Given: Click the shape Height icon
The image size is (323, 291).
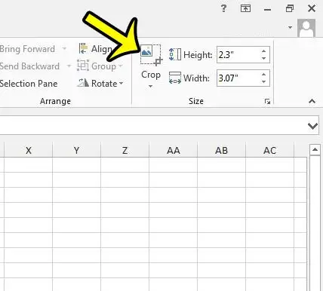Looking at the screenshot, I should click(175, 54).
